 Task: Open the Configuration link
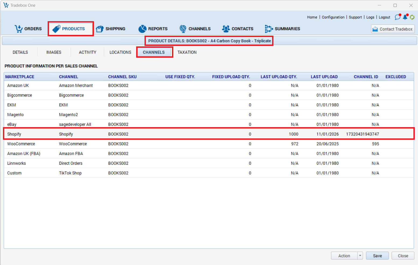(x=333, y=17)
